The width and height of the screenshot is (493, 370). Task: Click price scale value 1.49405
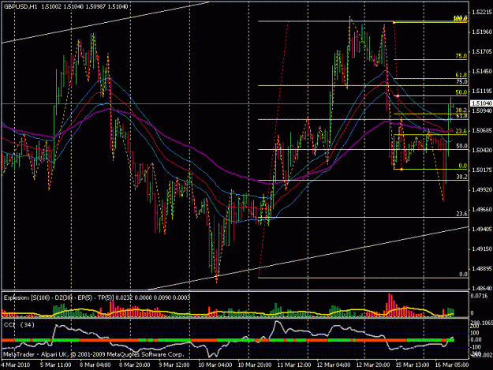point(481,229)
